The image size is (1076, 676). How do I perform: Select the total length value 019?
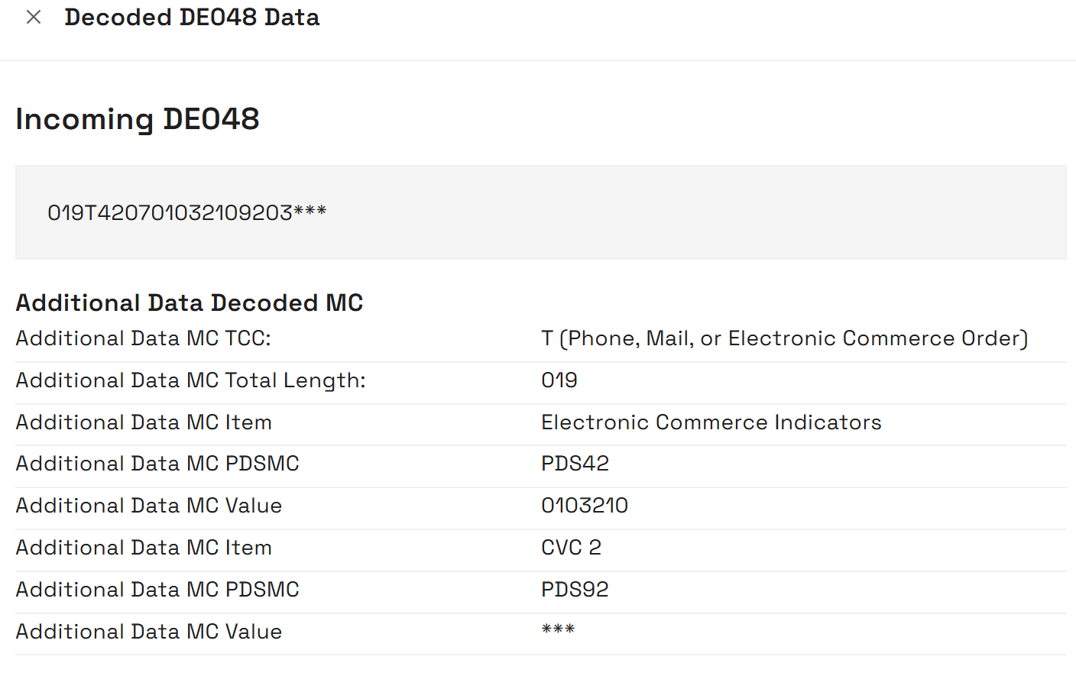click(559, 380)
